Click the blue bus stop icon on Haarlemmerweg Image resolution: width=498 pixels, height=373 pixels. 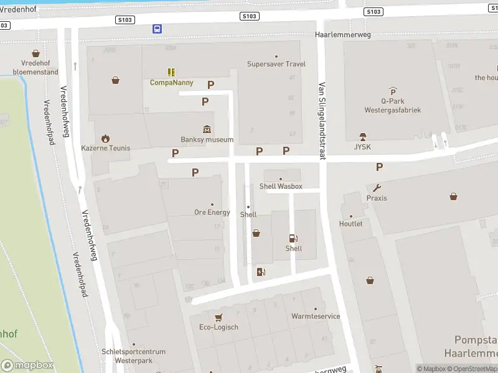tap(157, 29)
